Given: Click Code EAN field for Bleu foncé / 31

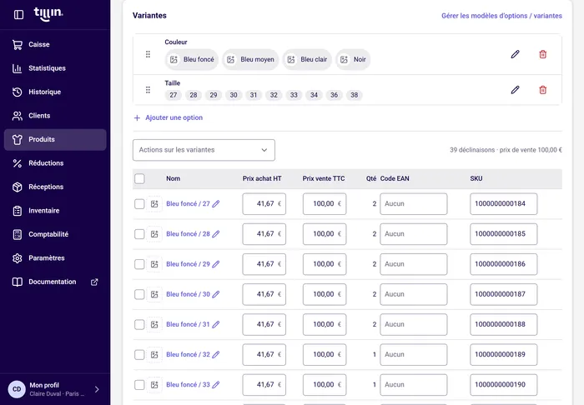Looking at the screenshot, I should pyautogui.click(x=414, y=324).
